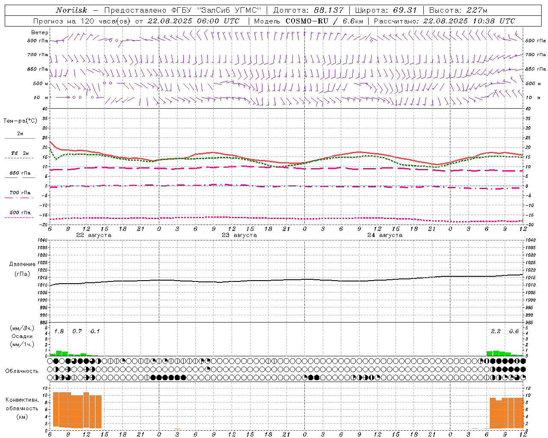Click the "(гПа)" unit label under Давление
548x438 pixels.
pyautogui.click(x=22, y=274)
